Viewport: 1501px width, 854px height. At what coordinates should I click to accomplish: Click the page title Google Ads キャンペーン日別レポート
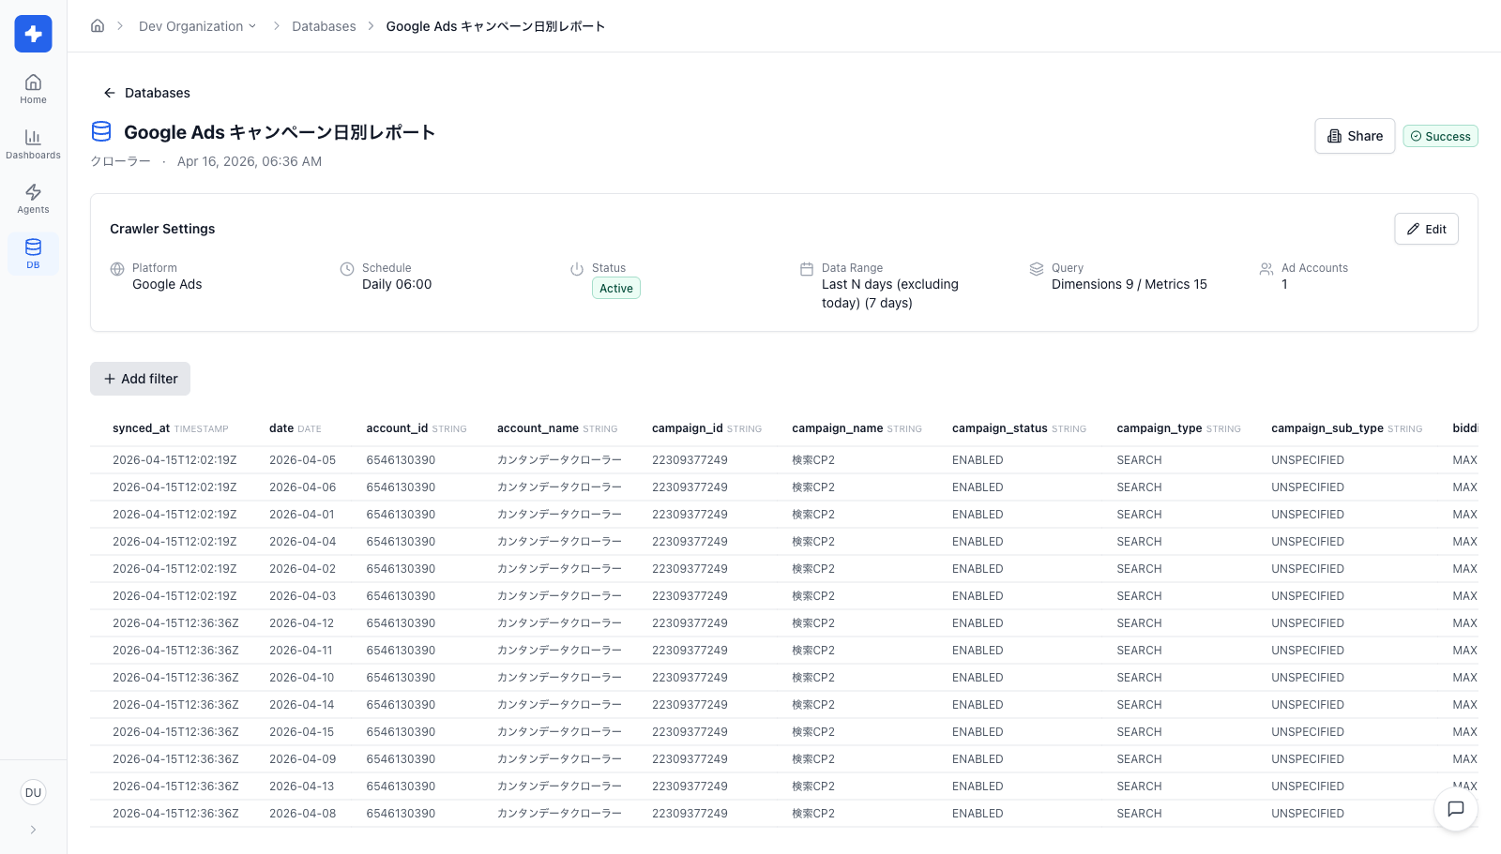point(280,132)
